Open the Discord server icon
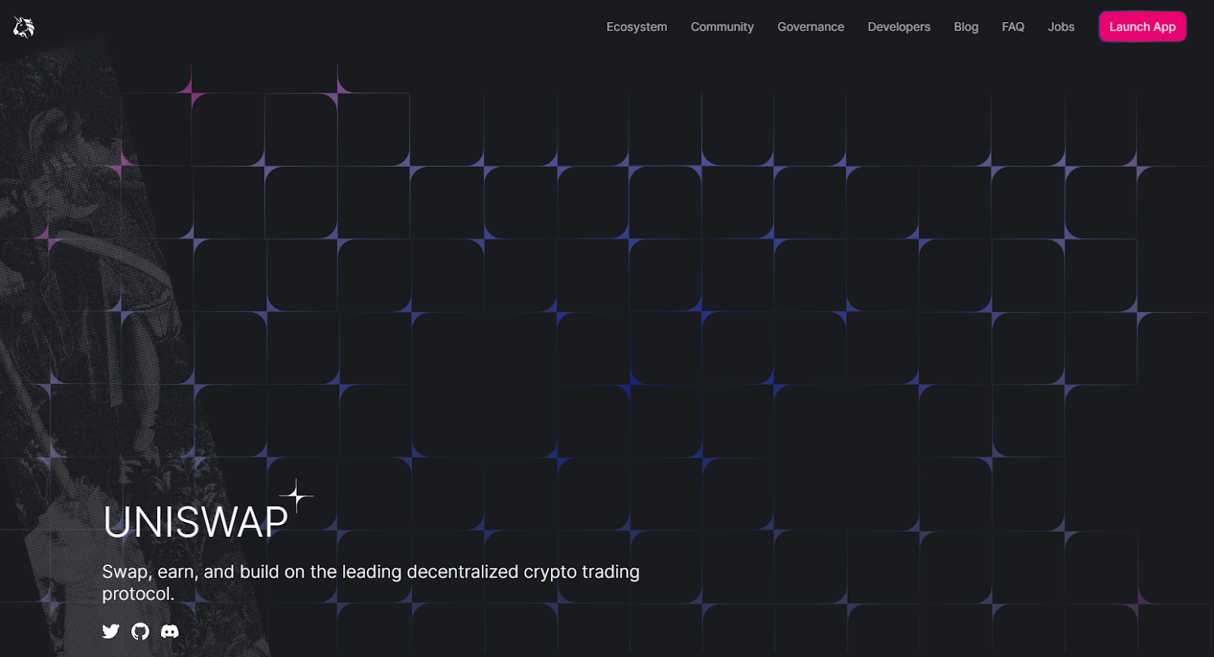Image resolution: width=1214 pixels, height=657 pixels. point(170,631)
